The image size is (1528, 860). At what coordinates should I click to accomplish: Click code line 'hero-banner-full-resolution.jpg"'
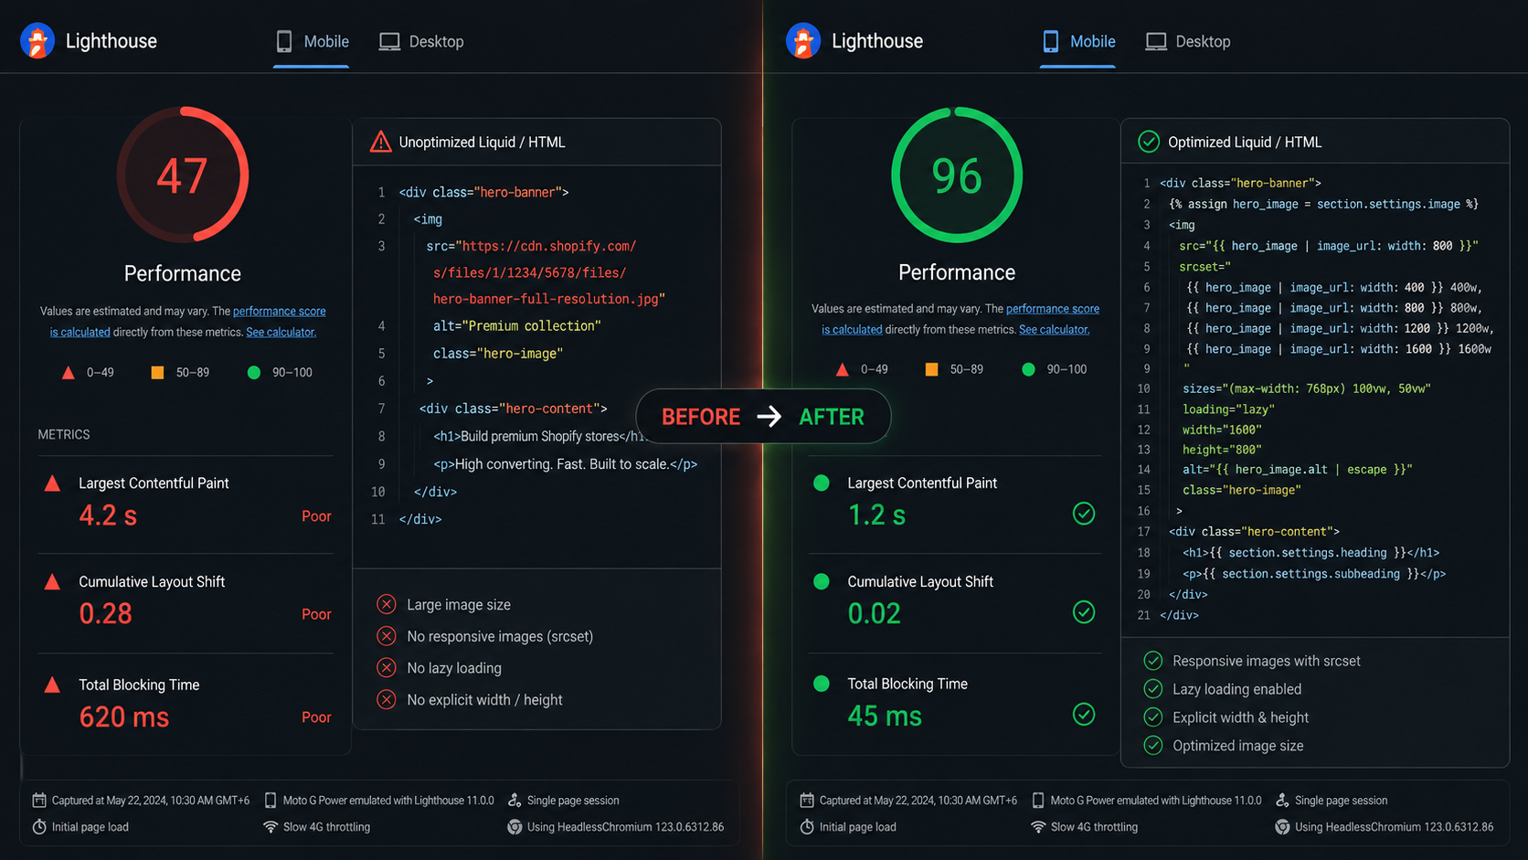click(549, 299)
